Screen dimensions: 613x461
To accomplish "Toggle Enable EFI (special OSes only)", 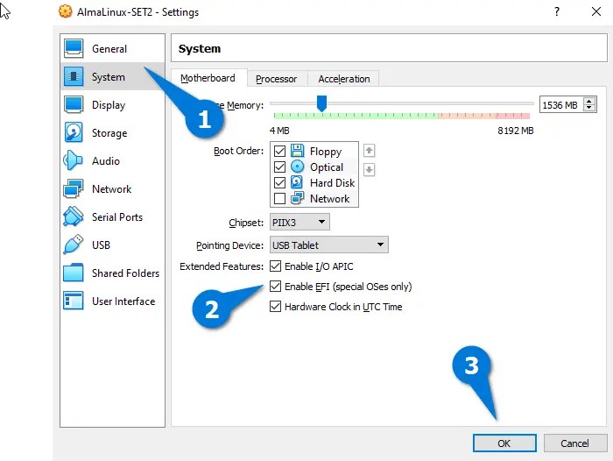I will [275, 287].
